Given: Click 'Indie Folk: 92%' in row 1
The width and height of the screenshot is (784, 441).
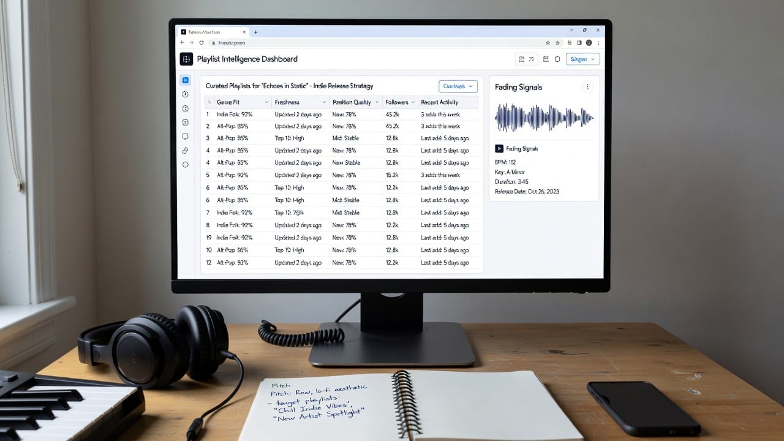Looking at the screenshot, I should 235,115.
